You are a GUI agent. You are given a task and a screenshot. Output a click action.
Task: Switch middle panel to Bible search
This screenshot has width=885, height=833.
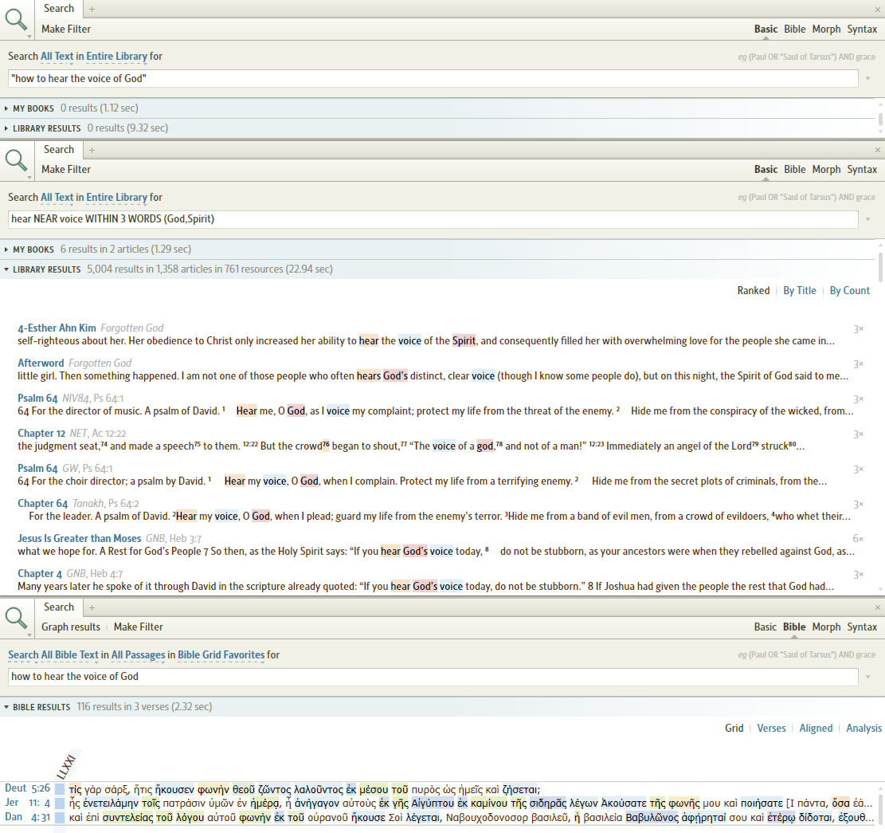click(795, 170)
